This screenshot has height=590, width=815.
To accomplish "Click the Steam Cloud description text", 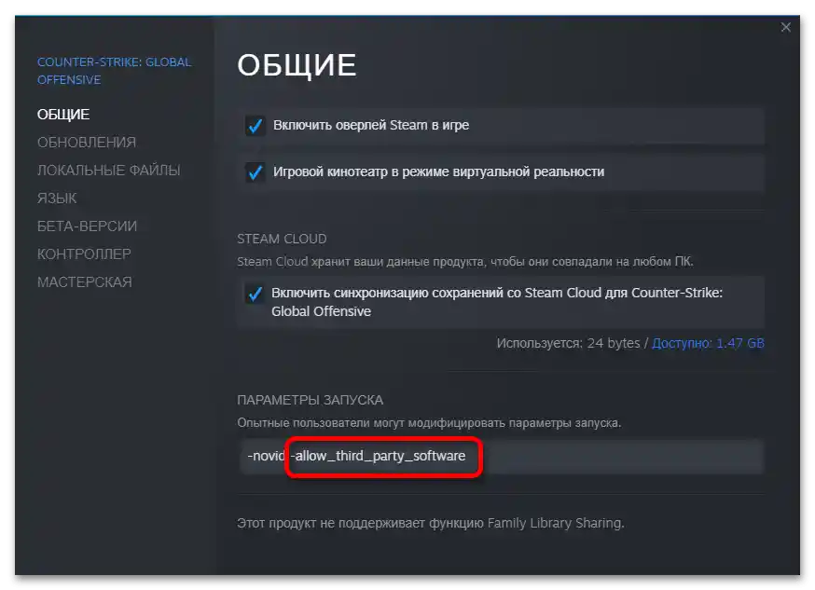I will 465,262.
